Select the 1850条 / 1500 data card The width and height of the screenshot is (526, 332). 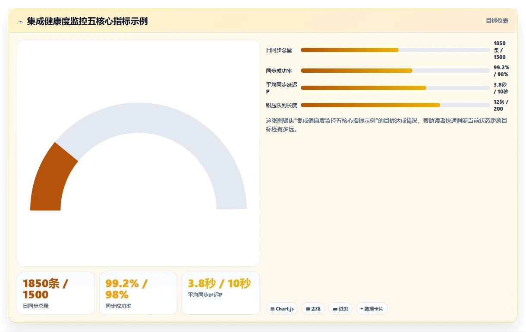tap(56, 293)
